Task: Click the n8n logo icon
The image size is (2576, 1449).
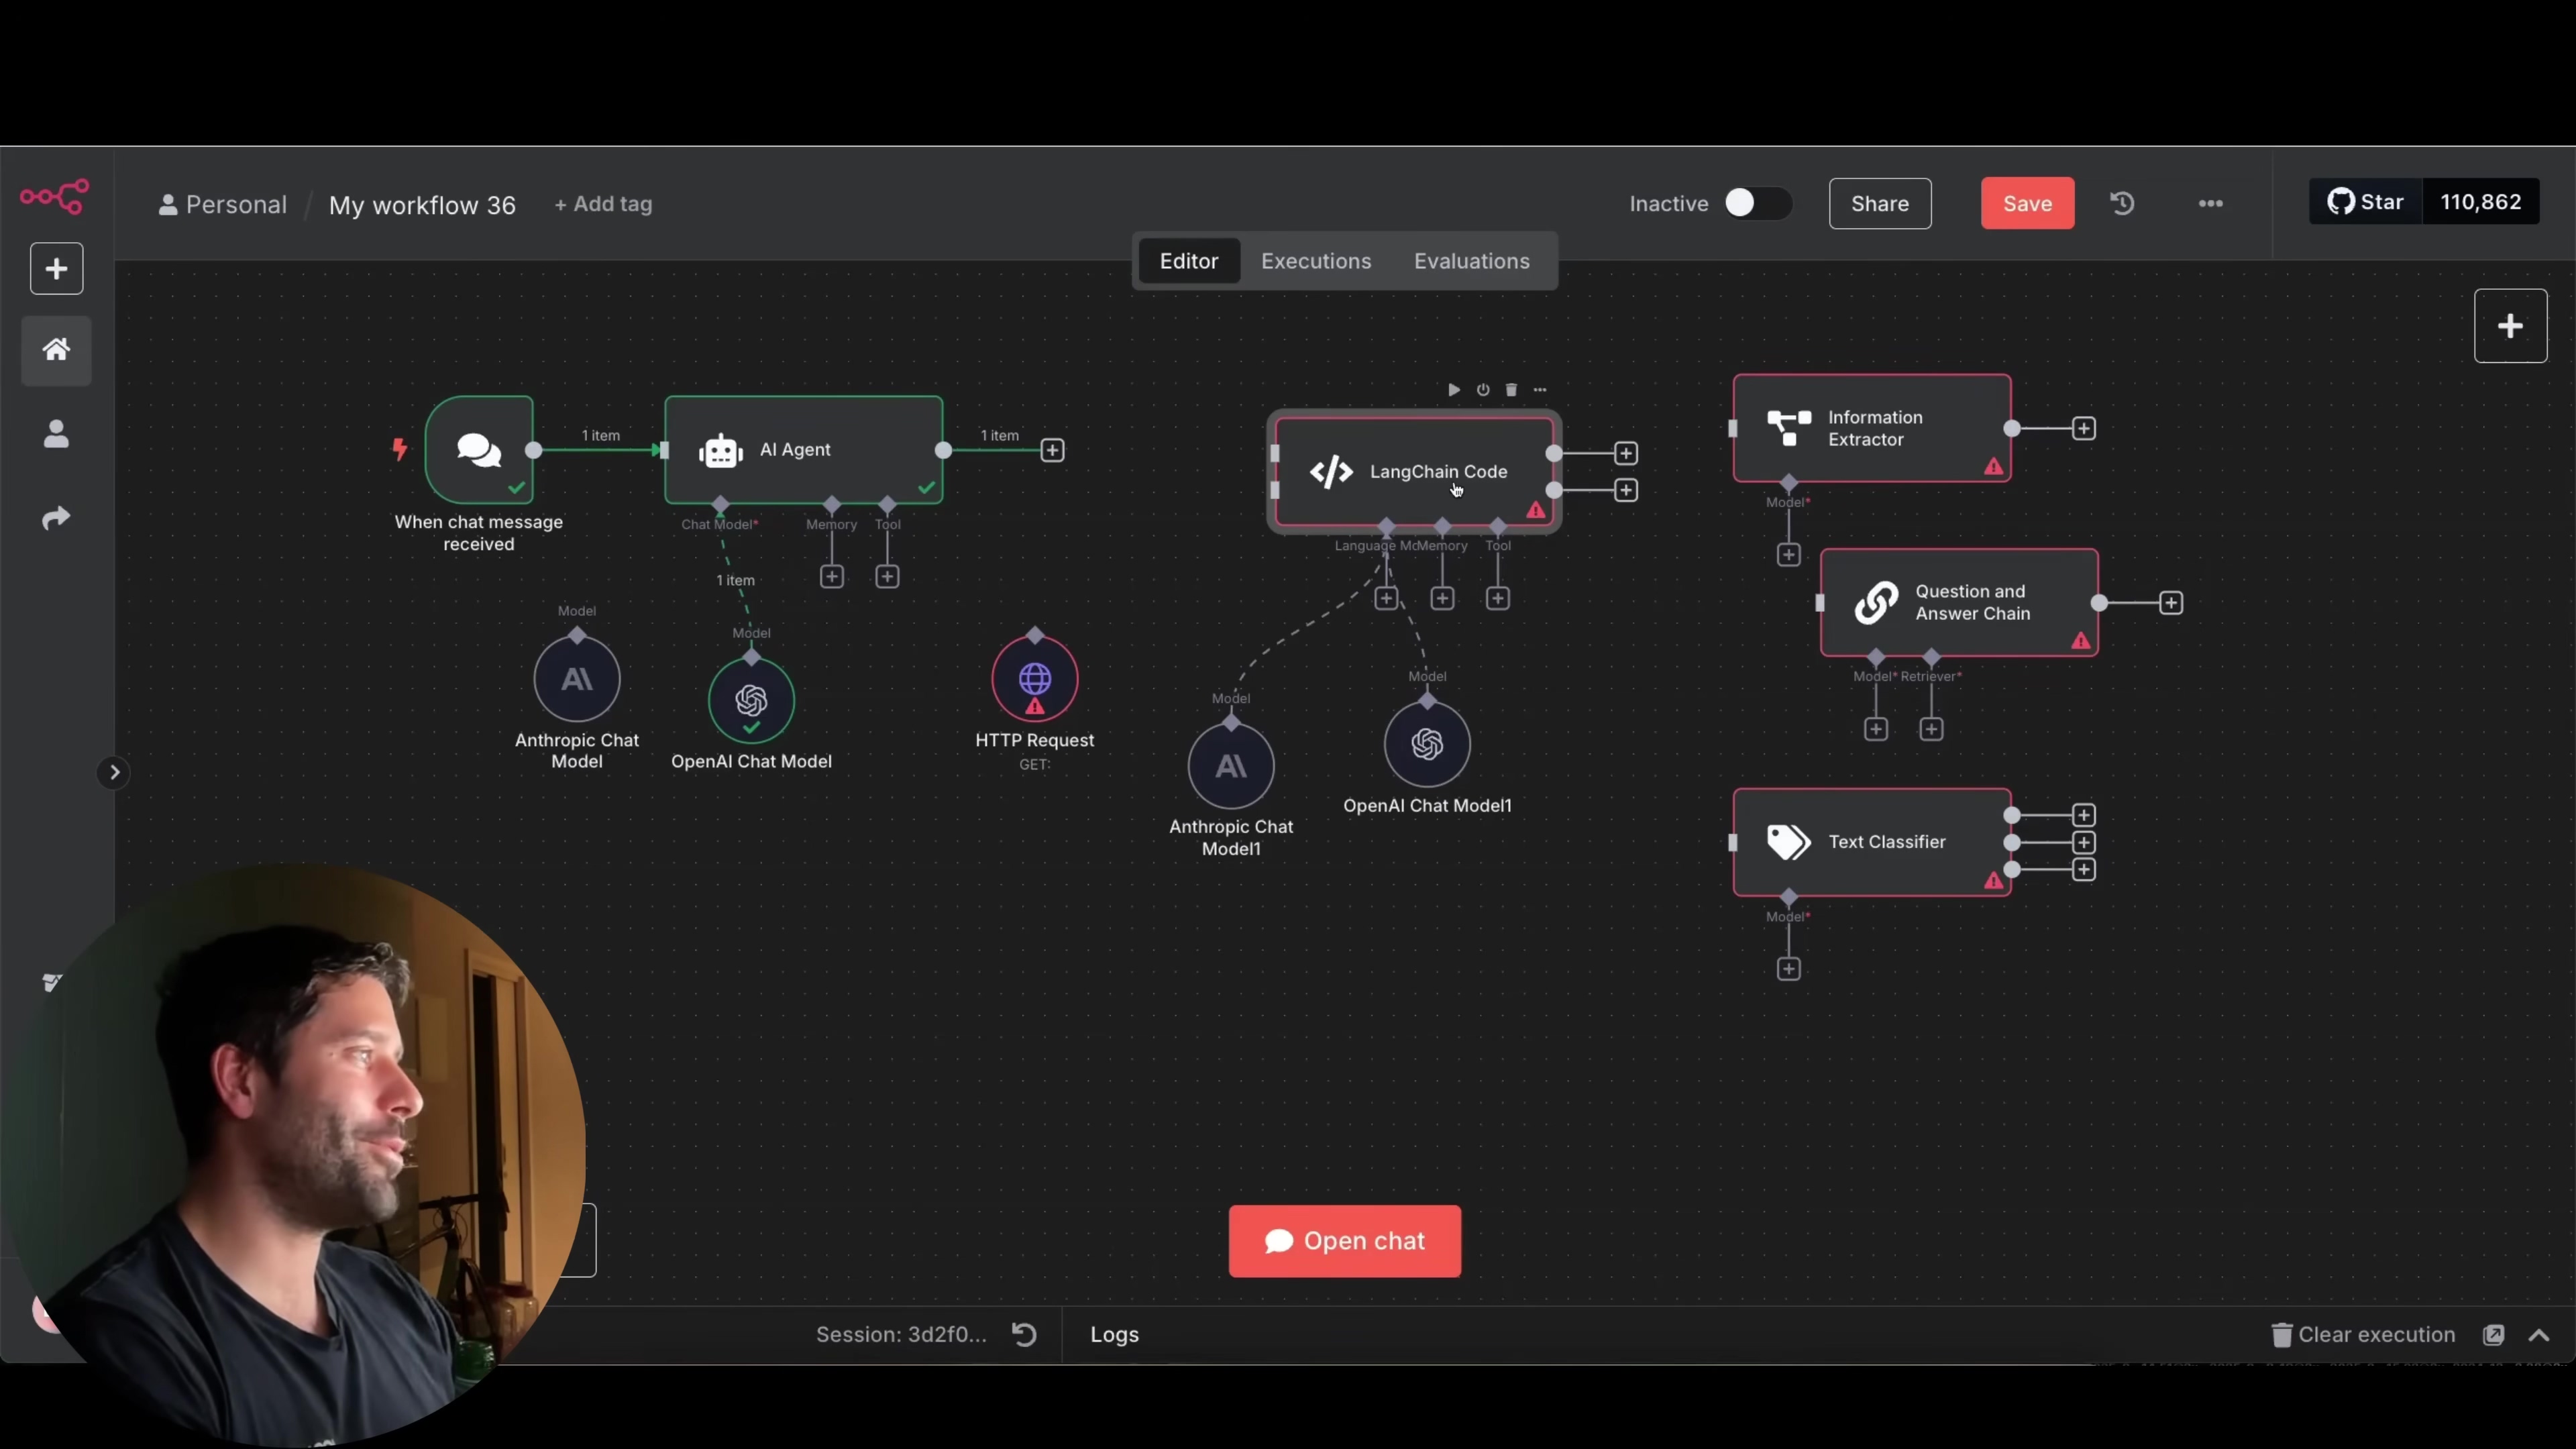Action: [55, 196]
